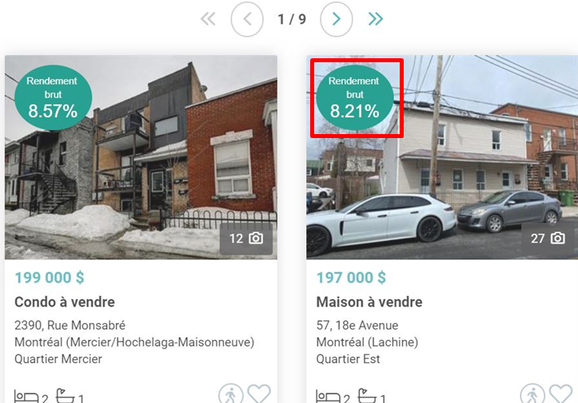578x403 pixels.
Task: Show walk score for 18e Avenue house
Action: (532, 394)
